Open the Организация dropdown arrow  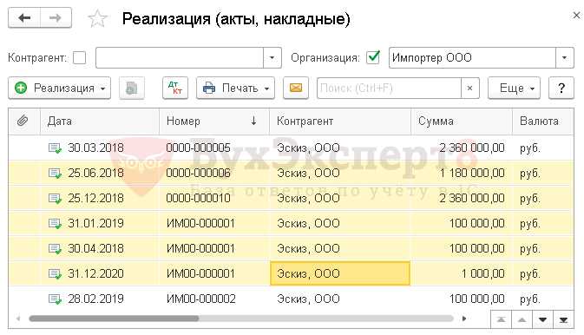565,58
